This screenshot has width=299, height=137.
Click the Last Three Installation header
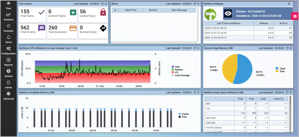click(229, 23)
